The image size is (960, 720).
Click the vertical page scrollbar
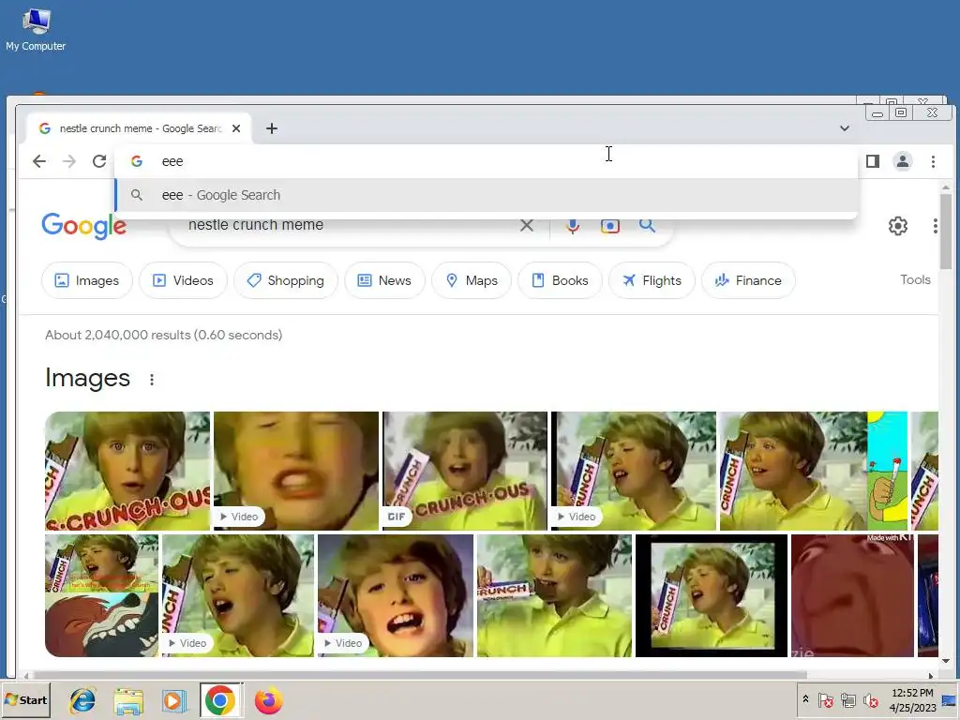point(946,232)
